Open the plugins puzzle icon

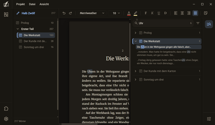(6, 109)
